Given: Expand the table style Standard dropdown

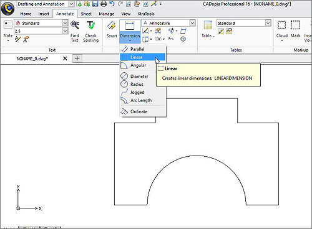Looking at the screenshot, I should [268, 23].
